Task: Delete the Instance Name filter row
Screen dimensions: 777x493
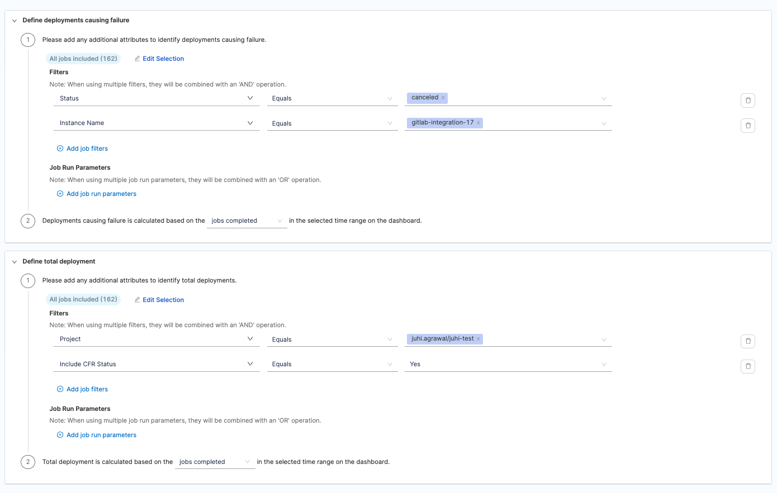Action: 747,126
